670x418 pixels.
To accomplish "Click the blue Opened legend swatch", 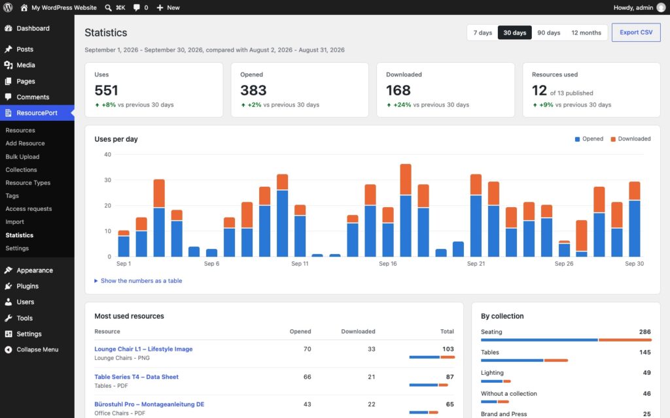I will (x=577, y=139).
